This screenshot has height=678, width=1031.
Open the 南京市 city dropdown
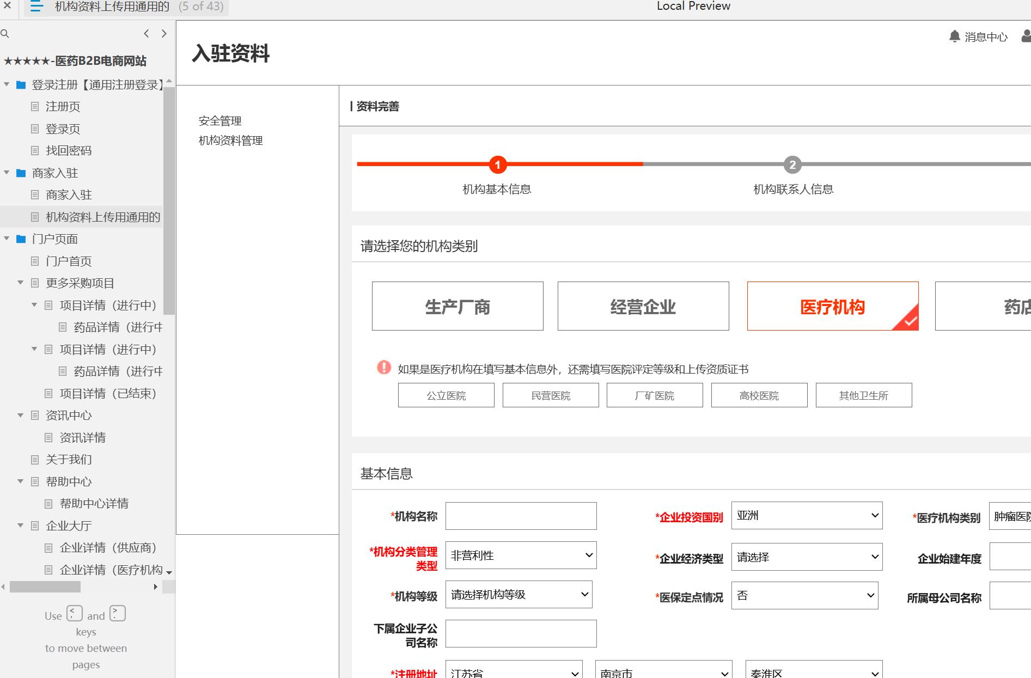[x=663, y=670]
